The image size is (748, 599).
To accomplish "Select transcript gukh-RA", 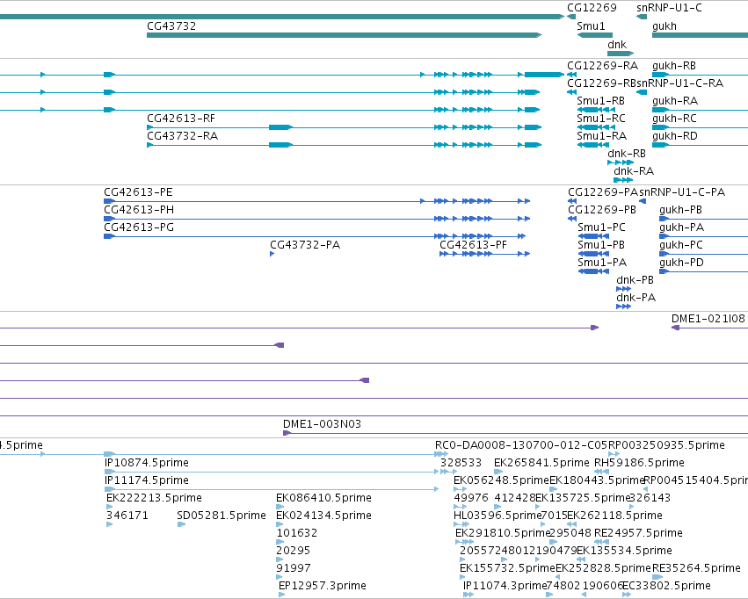I will point(674,101).
